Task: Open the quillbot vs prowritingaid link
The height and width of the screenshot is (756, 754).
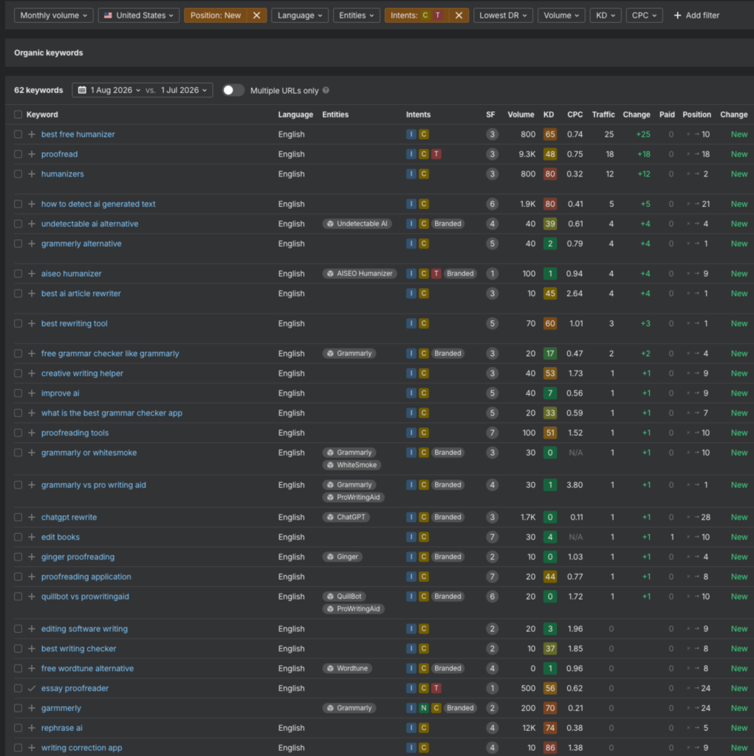Action: 85,597
